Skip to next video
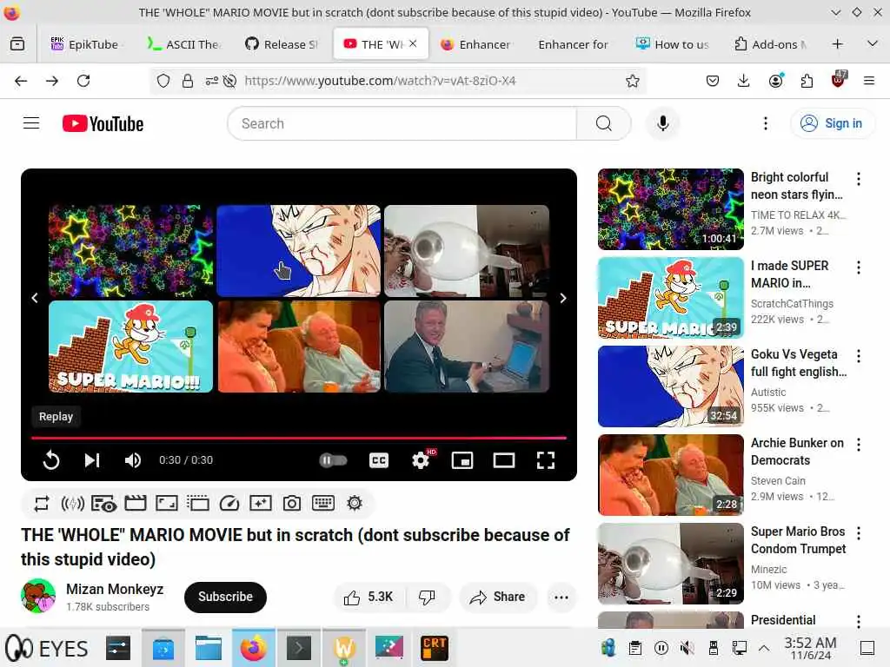Screen dimensions: 890x667 coord(92,460)
